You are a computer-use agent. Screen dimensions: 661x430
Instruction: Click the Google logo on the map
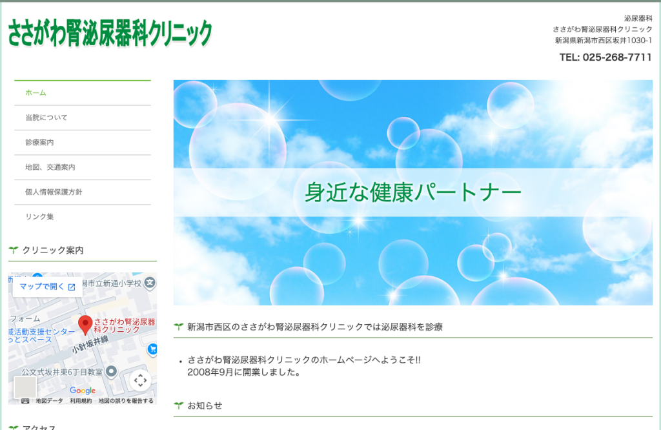[83, 391]
